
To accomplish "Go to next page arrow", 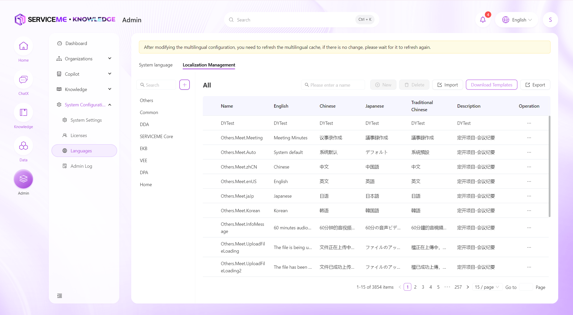I will pyautogui.click(x=468, y=287).
